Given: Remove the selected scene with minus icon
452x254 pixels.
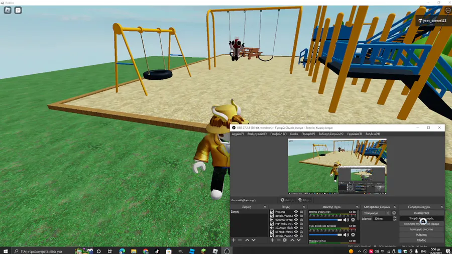Looking at the screenshot, I should [240, 240].
